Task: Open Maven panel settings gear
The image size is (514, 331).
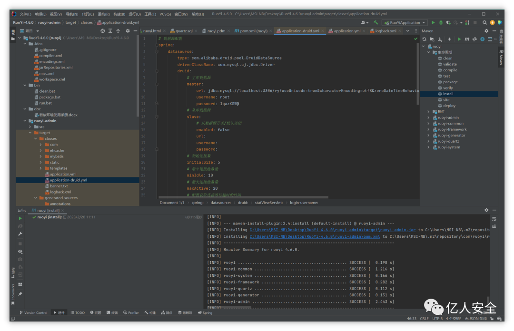Action: pyautogui.click(x=486, y=31)
